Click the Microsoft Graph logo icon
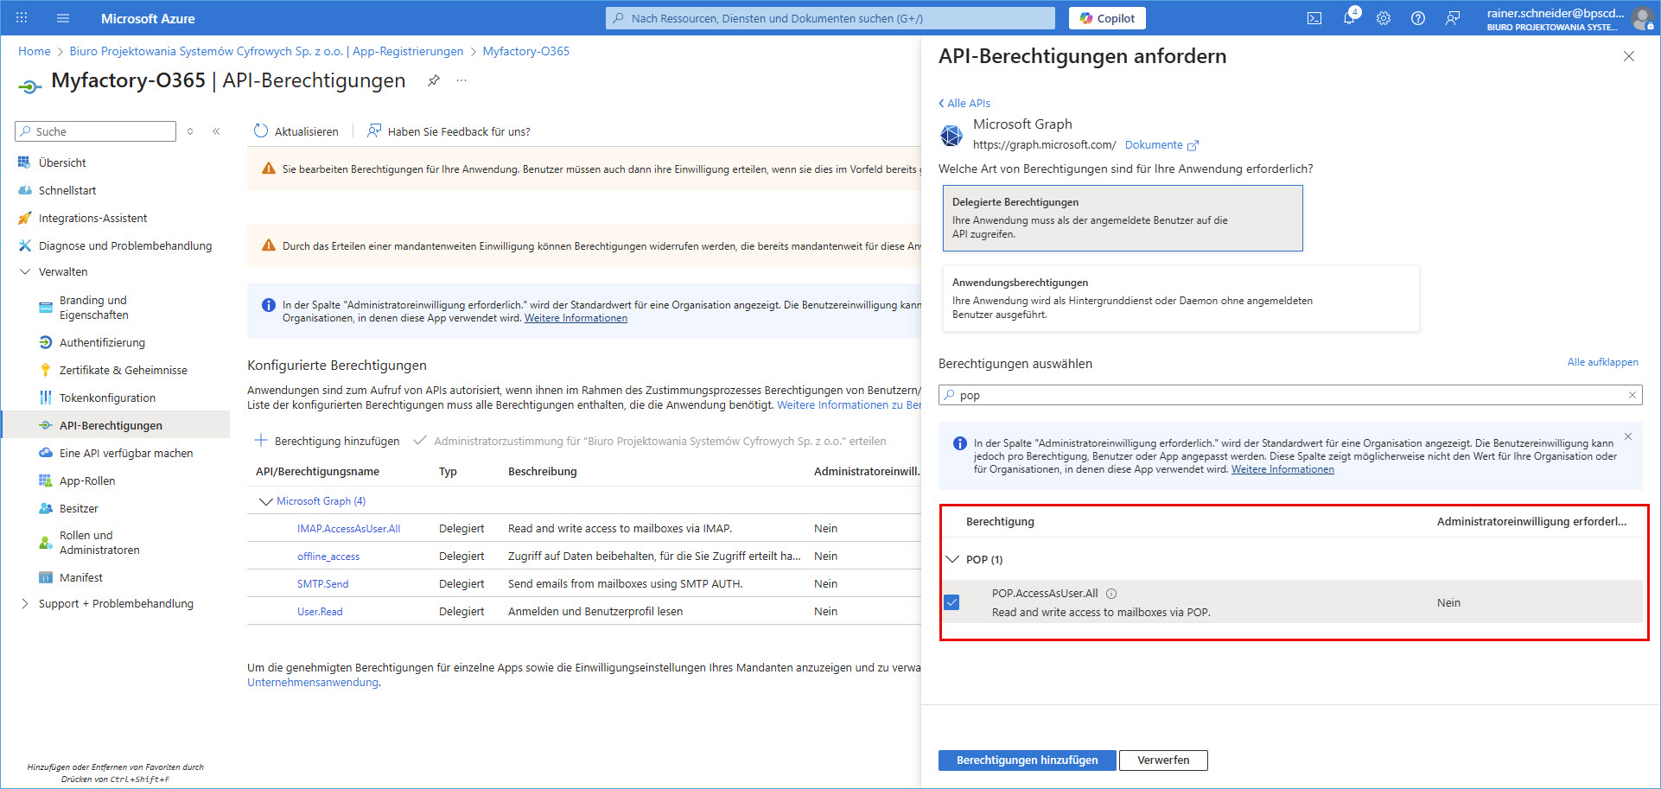The width and height of the screenshot is (1661, 789). coord(951,136)
